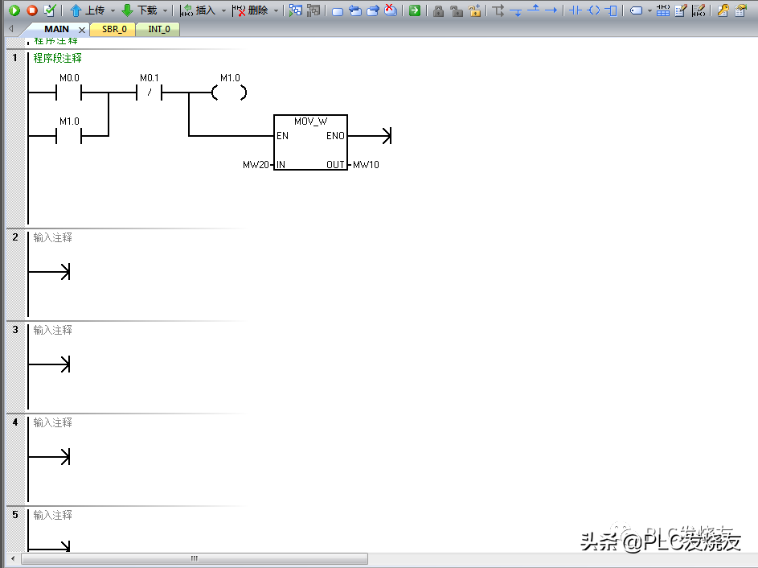This screenshot has width=758, height=568.
Task: Click the horizontal scrollbar thumb
Action: (194, 558)
